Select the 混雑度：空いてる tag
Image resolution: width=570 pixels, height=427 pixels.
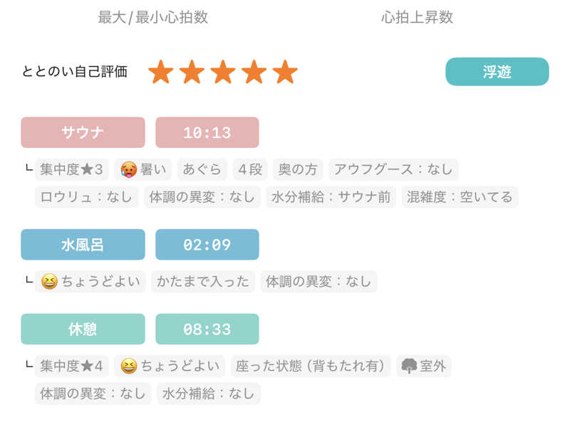459,197
